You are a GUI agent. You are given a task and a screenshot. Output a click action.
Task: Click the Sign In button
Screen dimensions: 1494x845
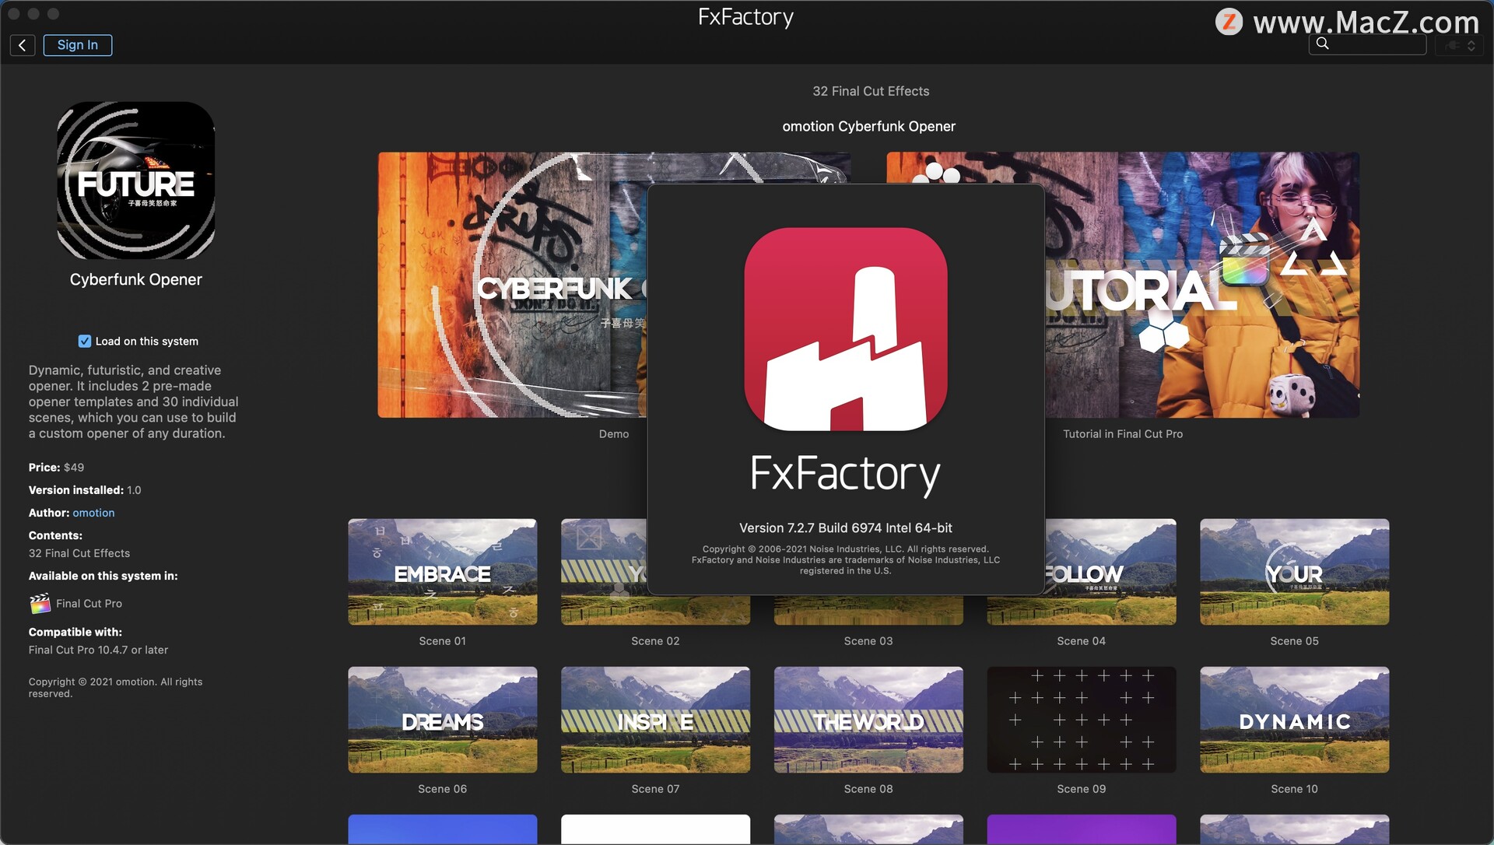pyautogui.click(x=78, y=45)
